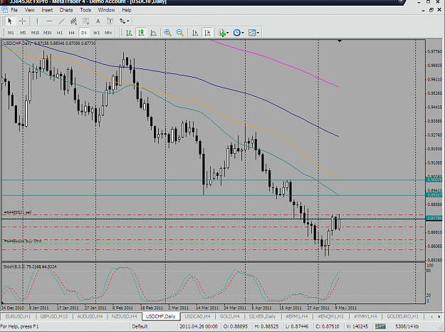Open the arrows objects dropdown

pyautogui.click(x=125, y=21)
